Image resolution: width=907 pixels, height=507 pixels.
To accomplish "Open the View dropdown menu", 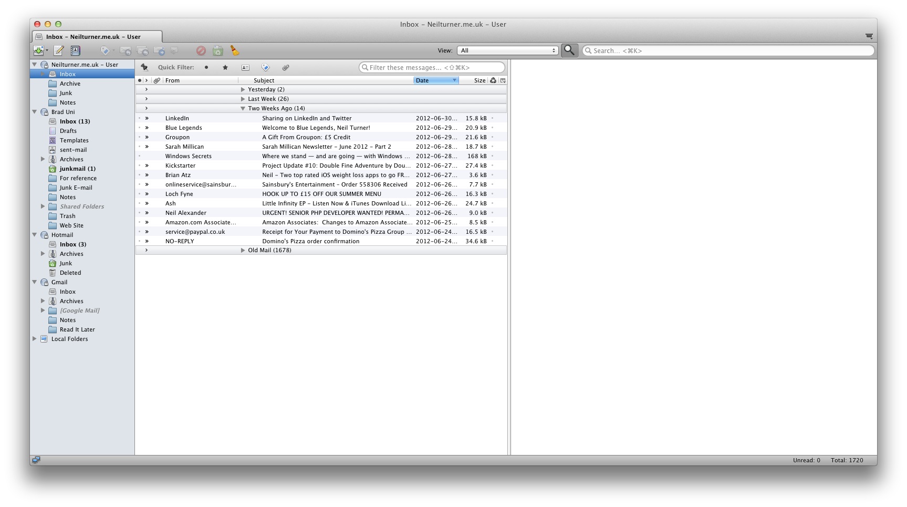I will (x=506, y=50).
